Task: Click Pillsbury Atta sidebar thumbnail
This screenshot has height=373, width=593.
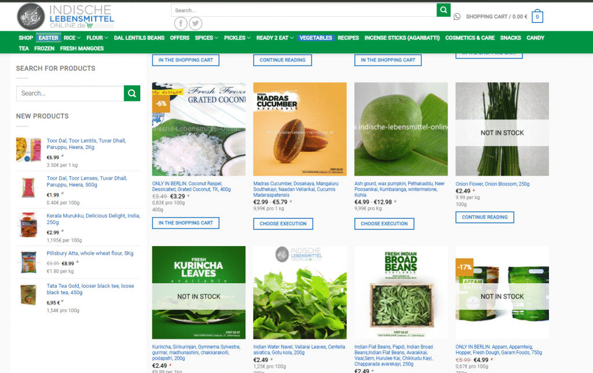Action: tap(29, 262)
